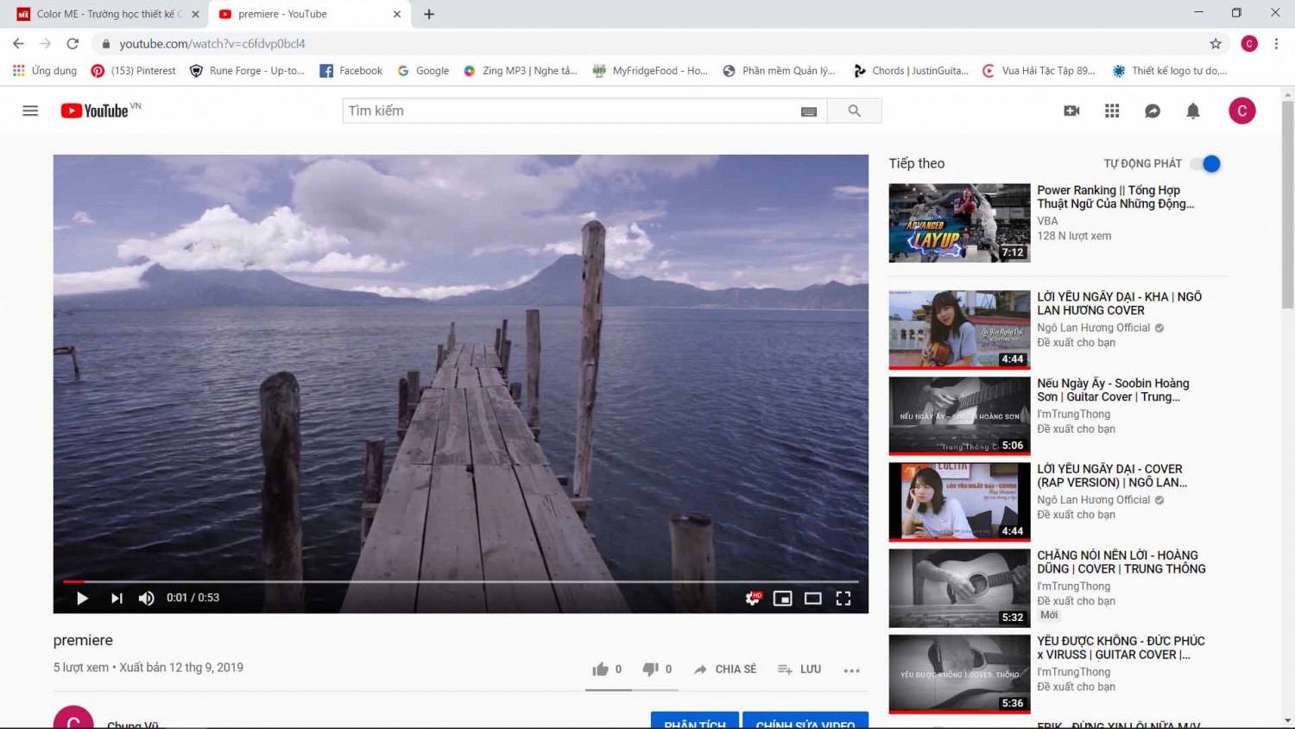Dislike the premiere video
This screenshot has height=729, width=1295.
coord(657,669)
